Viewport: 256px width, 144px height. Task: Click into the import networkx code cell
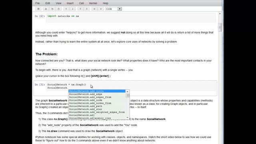131,18
